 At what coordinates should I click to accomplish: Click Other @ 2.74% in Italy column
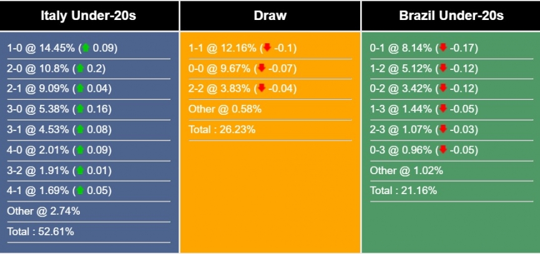44,211
